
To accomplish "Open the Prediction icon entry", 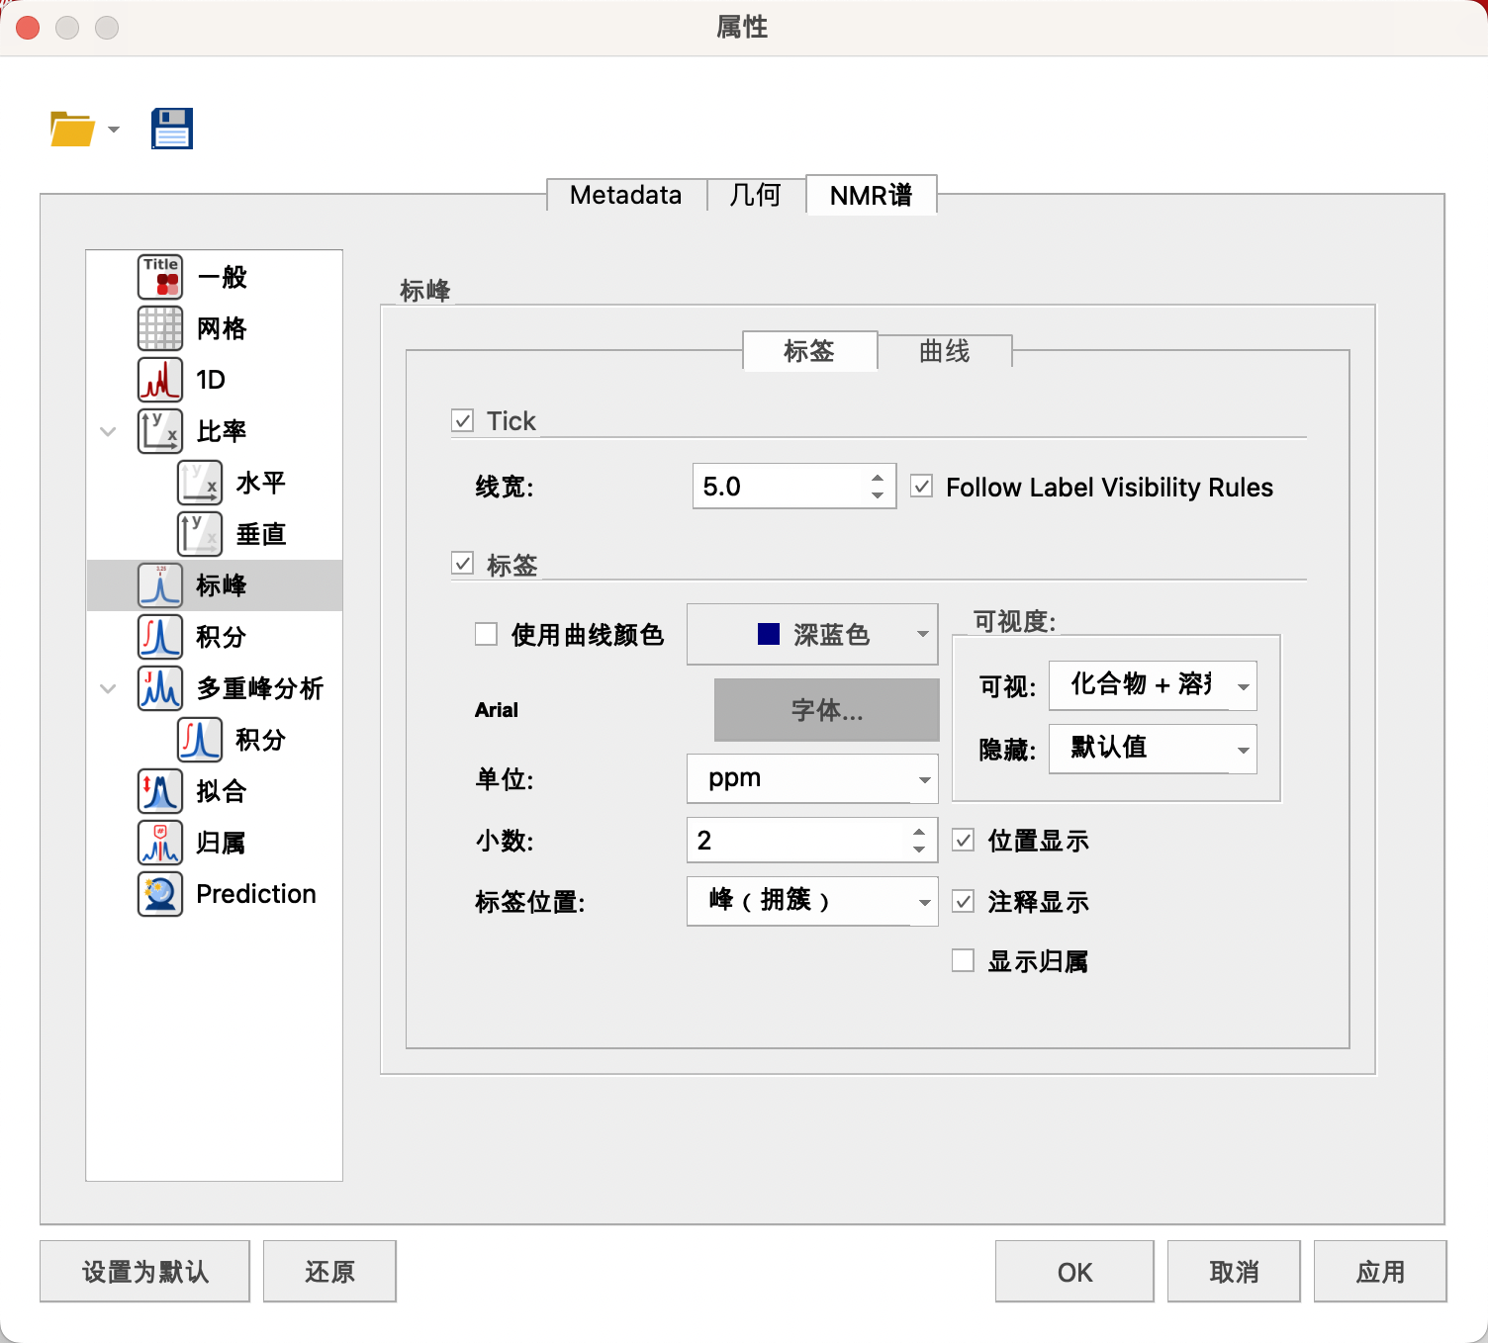I will pyautogui.click(x=160, y=894).
